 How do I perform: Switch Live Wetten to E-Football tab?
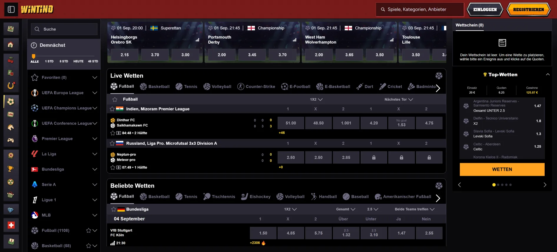(296, 86)
